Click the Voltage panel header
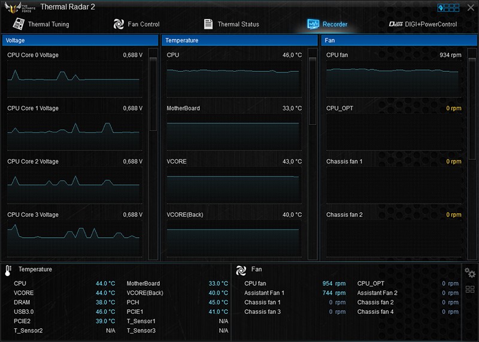 point(80,40)
